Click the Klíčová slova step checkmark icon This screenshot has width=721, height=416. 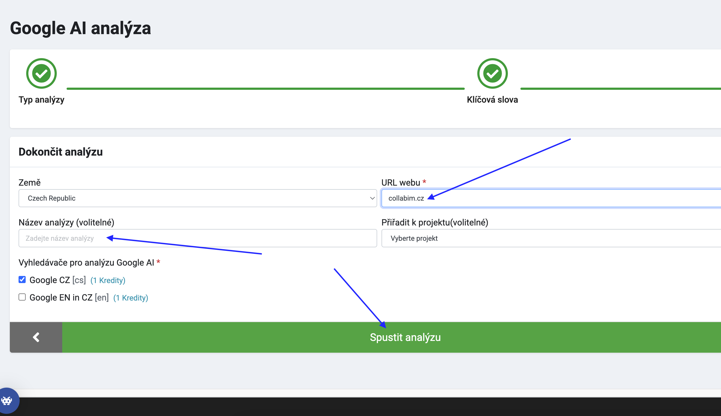(x=492, y=73)
